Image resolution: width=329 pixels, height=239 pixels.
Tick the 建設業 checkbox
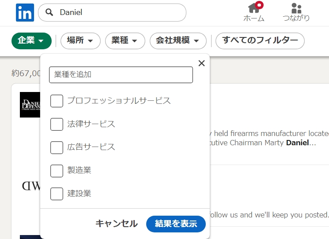point(57,193)
